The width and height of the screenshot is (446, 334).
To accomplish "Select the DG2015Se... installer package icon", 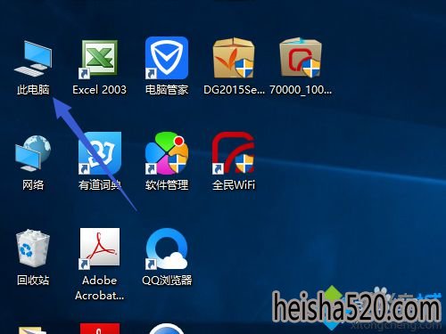I will click(234, 58).
